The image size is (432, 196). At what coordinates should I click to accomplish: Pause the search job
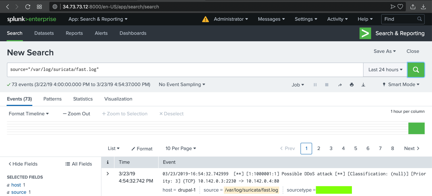click(315, 85)
